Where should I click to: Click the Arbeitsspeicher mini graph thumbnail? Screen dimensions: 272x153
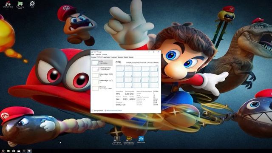tap(95, 69)
